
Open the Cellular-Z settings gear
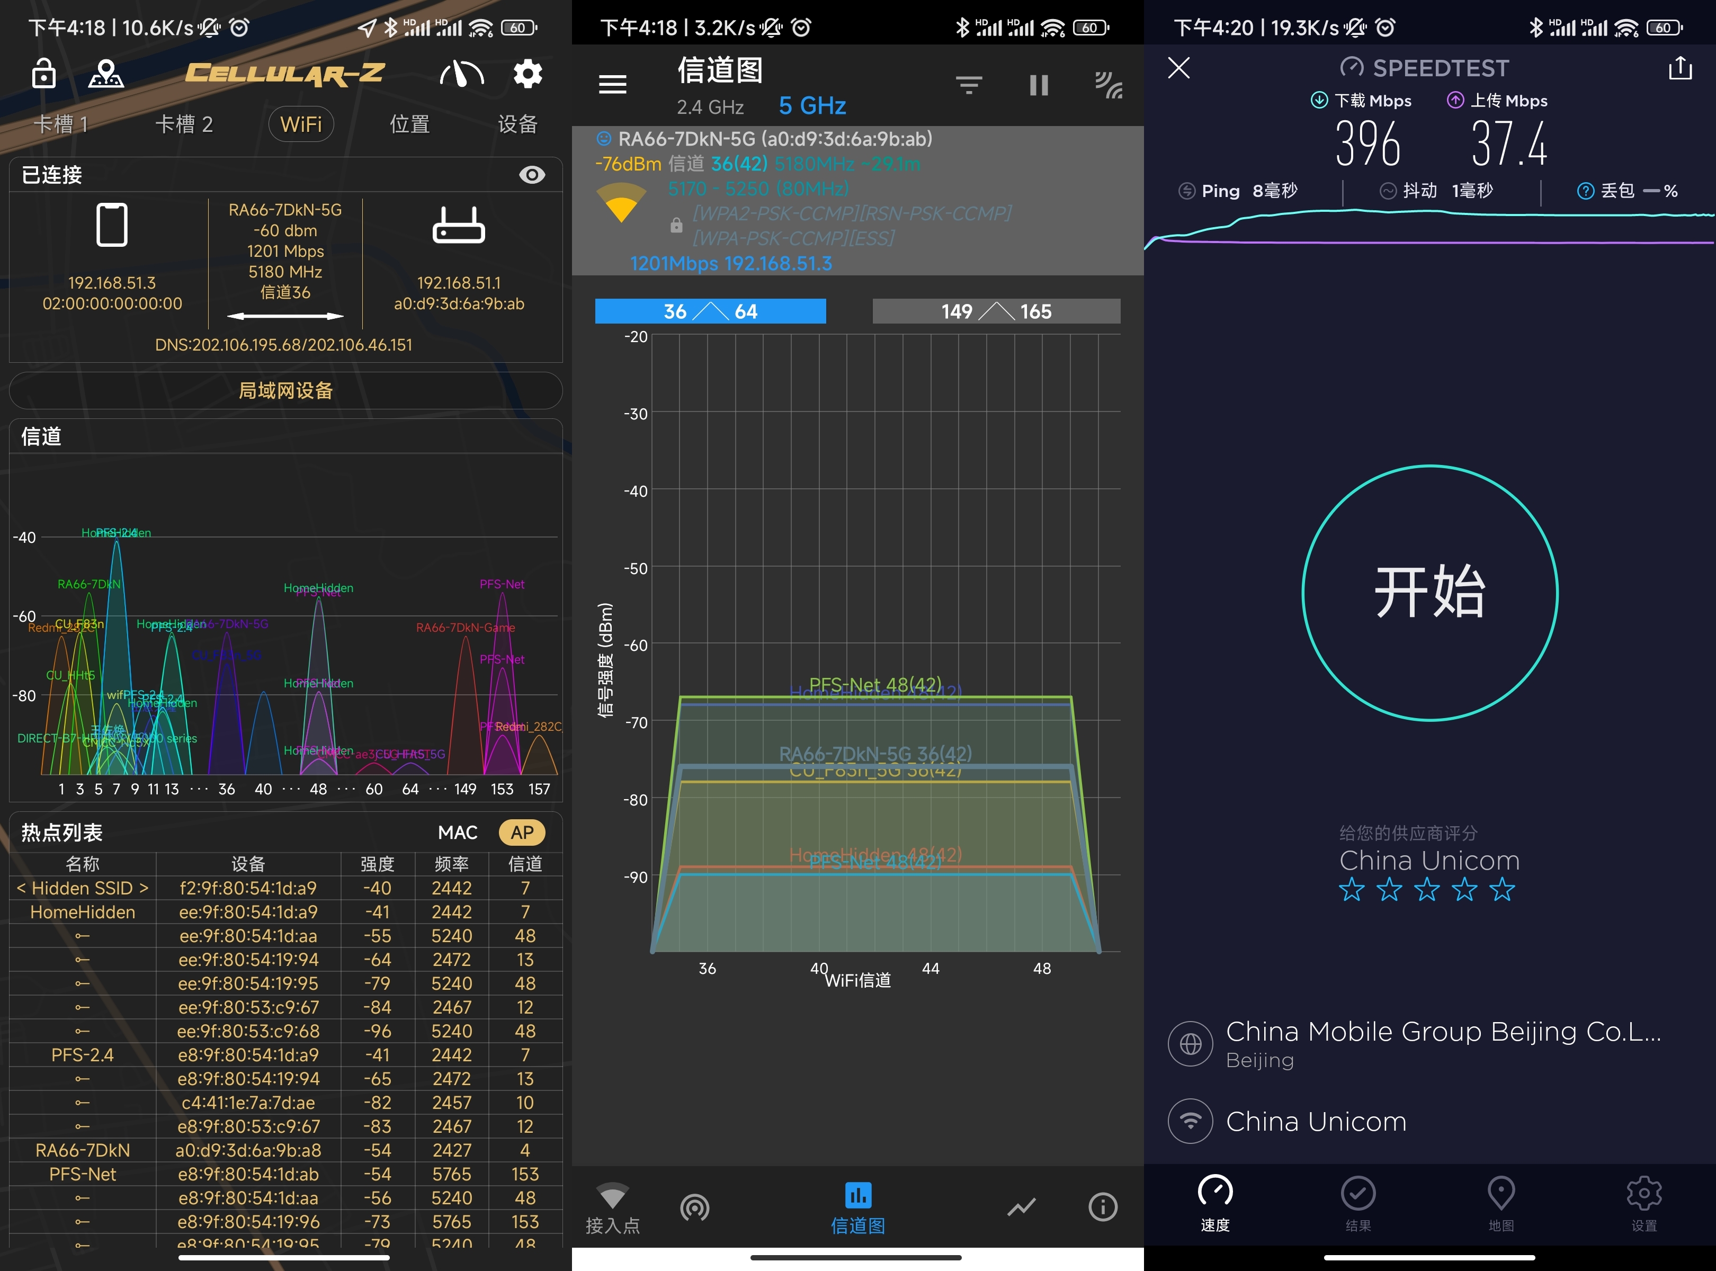point(527,74)
